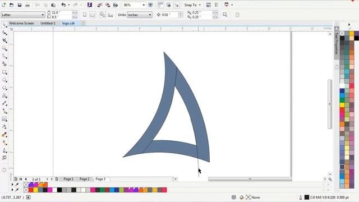Select the Freehand tool
The height and width of the screenshot is (202, 359).
[x=4, y=56]
